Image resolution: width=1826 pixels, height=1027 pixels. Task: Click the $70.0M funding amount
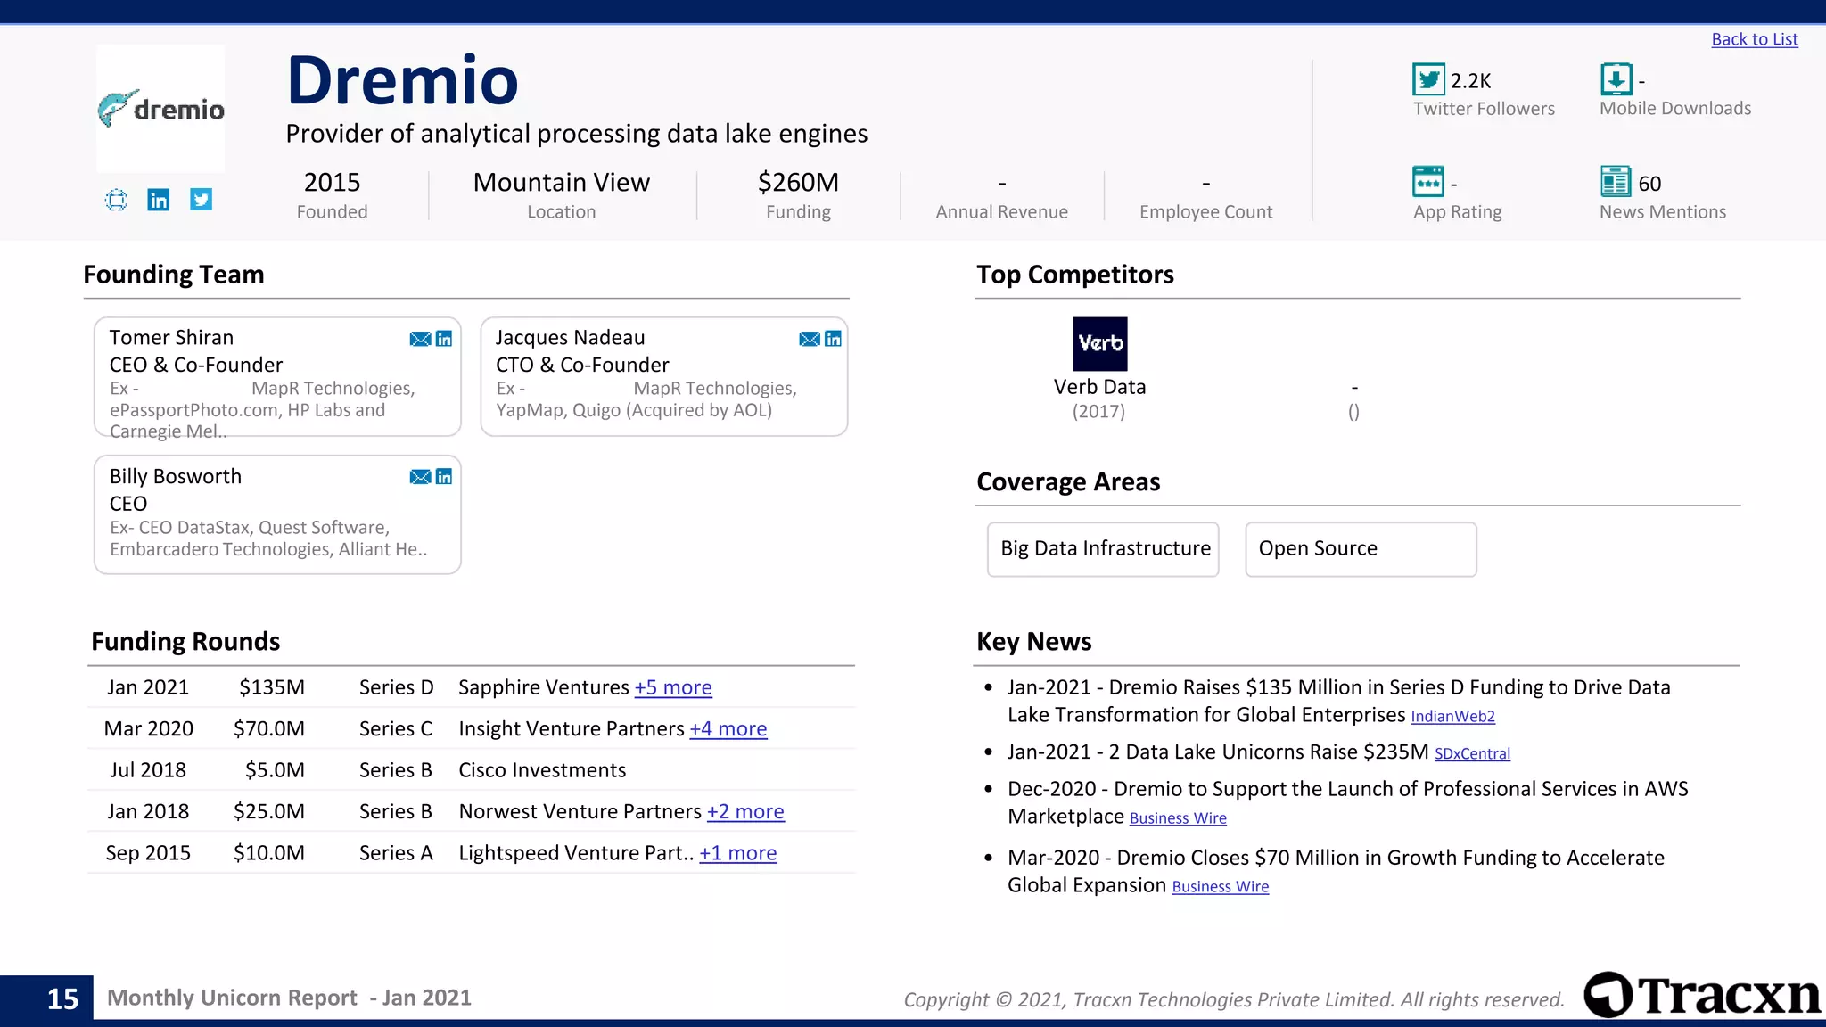point(269,728)
